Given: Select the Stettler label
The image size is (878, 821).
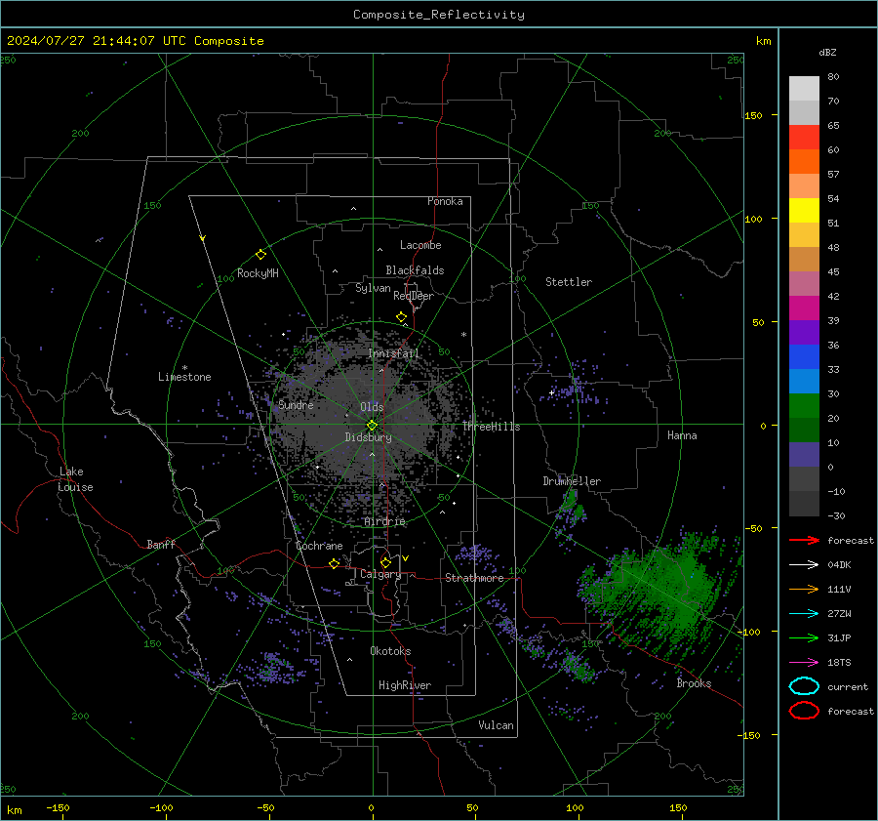Looking at the screenshot, I should click(x=569, y=282).
